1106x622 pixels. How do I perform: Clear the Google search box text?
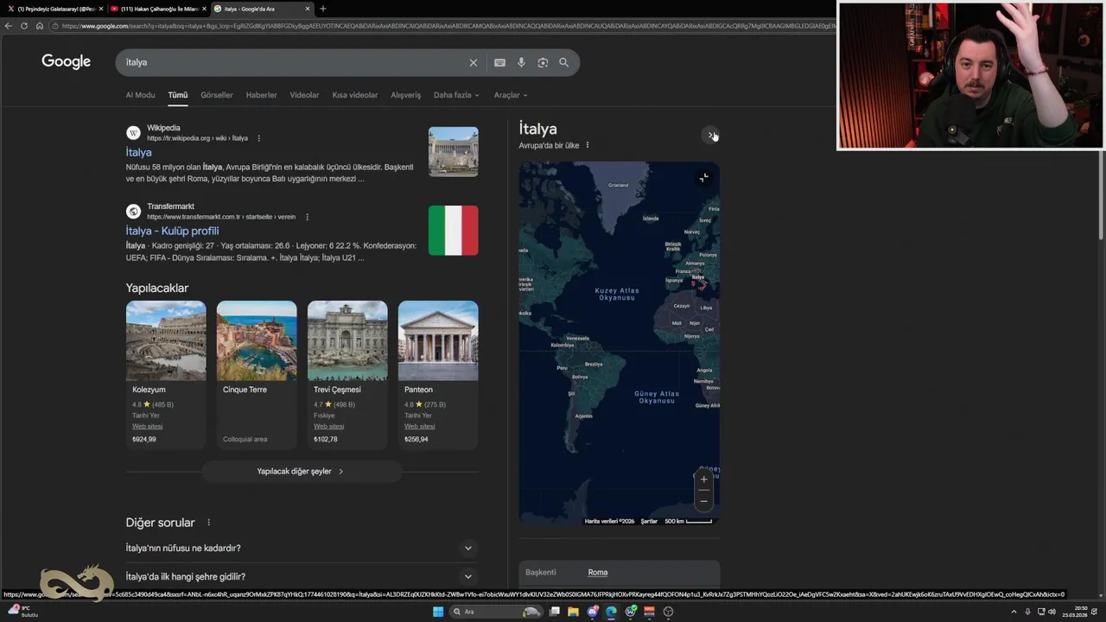click(473, 62)
